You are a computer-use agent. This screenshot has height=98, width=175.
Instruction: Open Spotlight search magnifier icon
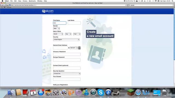tap(173, 1)
